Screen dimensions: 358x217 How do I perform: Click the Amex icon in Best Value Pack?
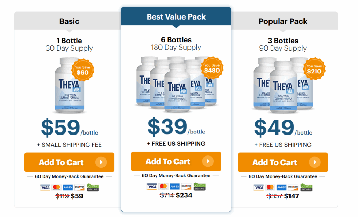(175, 187)
